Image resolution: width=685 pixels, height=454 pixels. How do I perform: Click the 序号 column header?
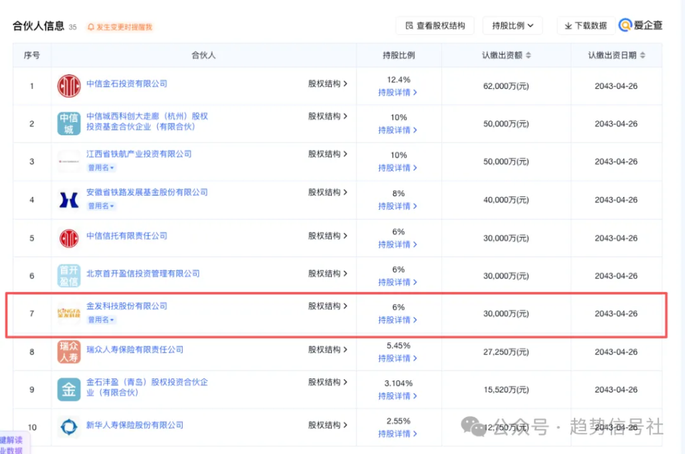click(32, 55)
